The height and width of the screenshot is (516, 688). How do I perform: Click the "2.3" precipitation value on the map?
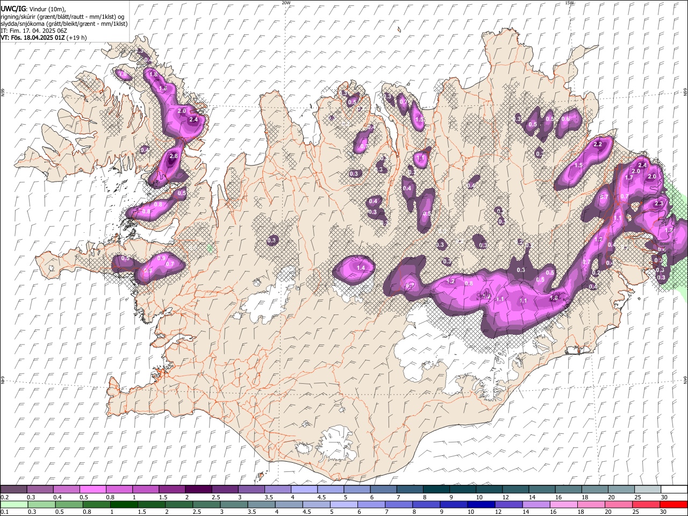[x=659, y=203]
